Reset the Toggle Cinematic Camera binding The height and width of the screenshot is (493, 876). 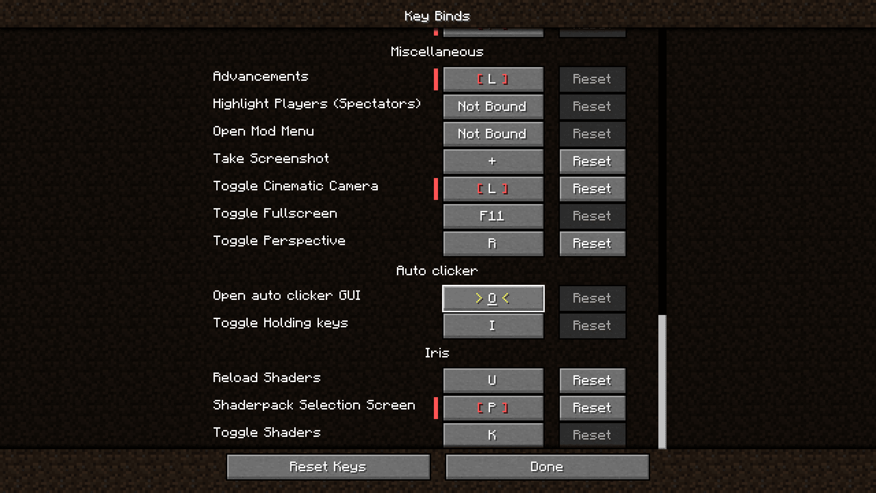591,189
